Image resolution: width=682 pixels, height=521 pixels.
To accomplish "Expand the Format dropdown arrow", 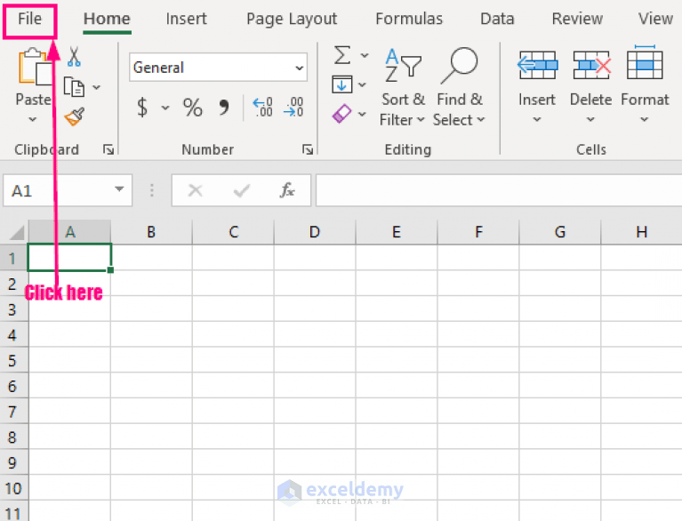I will click(645, 119).
